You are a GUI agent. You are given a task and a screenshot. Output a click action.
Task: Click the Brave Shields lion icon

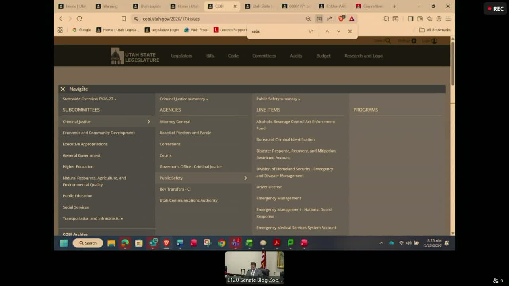point(341,19)
